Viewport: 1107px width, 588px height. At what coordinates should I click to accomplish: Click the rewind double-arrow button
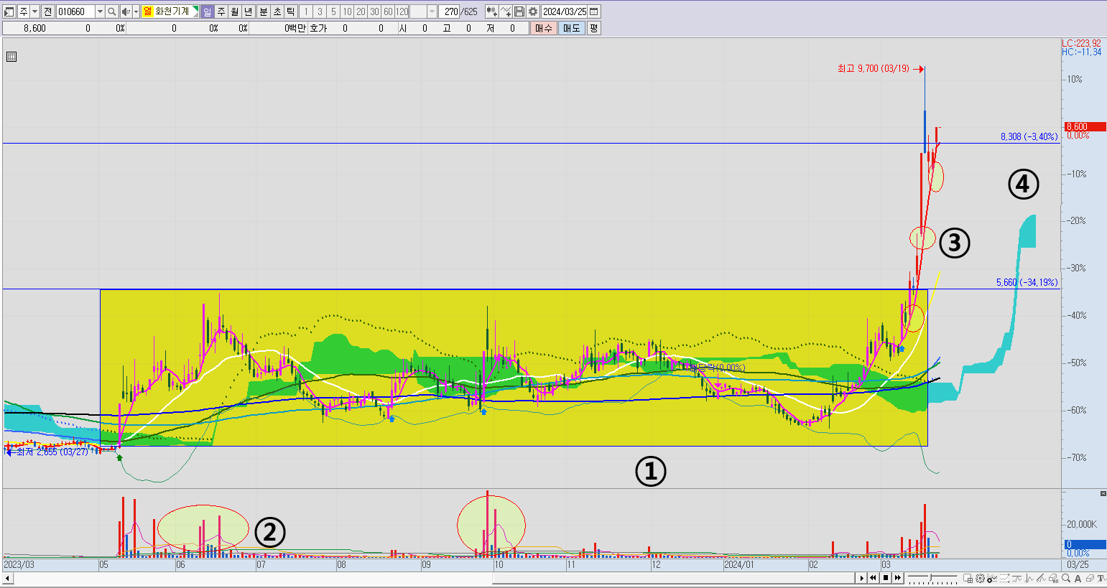click(x=873, y=578)
